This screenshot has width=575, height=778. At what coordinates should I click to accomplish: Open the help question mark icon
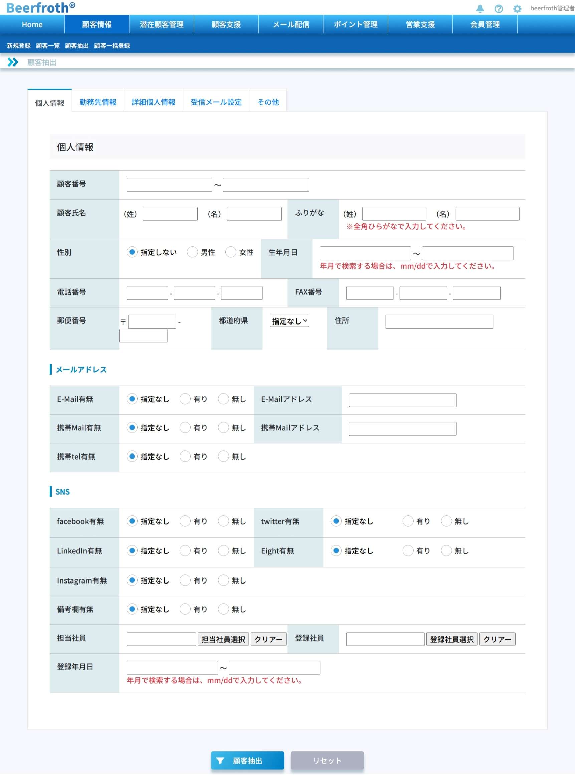tap(499, 9)
